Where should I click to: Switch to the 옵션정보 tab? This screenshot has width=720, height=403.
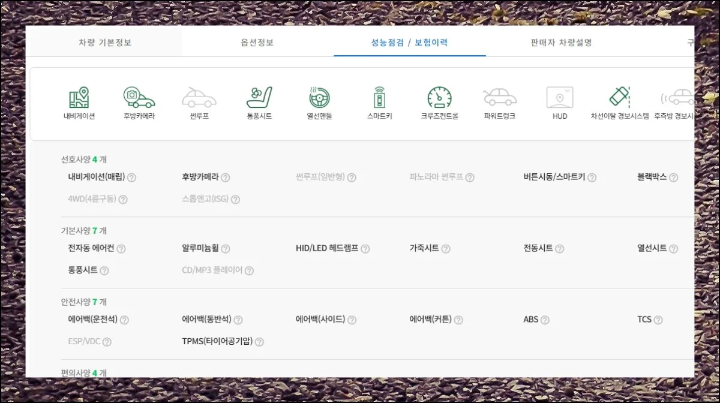point(257,43)
